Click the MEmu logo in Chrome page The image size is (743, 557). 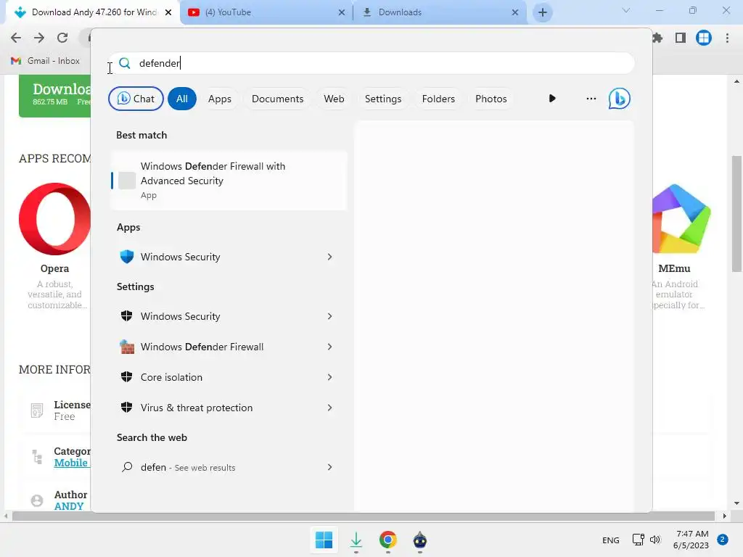pos(681,219)
